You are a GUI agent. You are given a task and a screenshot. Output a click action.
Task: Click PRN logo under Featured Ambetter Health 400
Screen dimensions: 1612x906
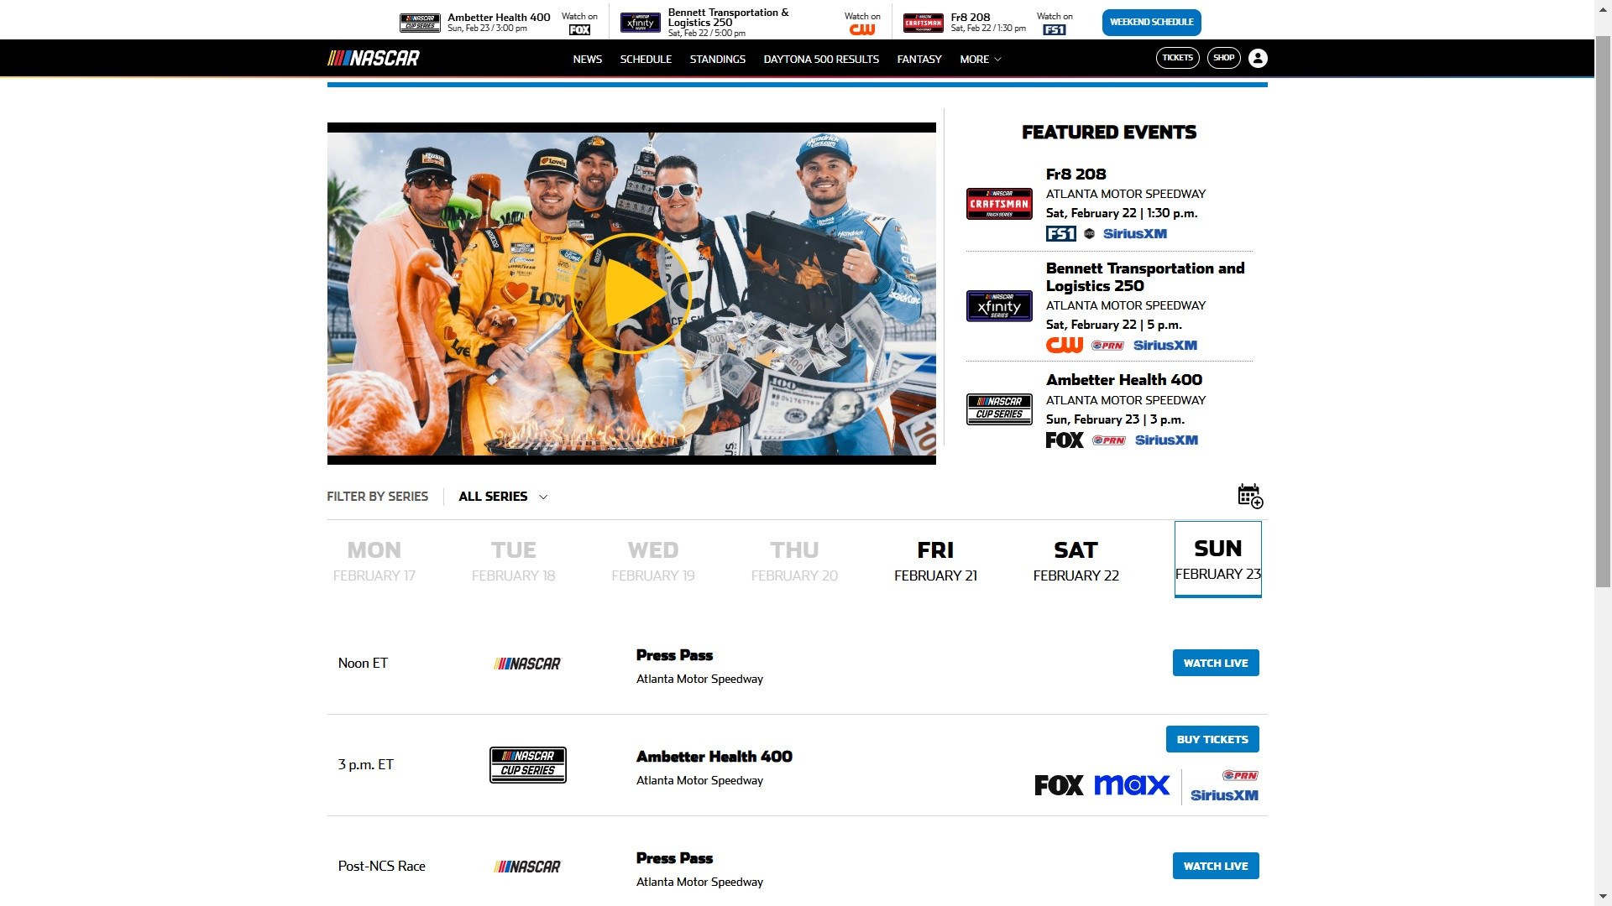pos(1109,440)
